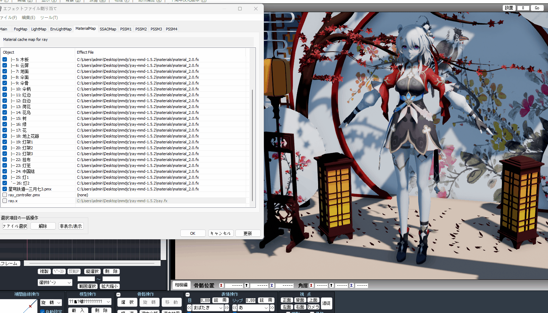This screenshot has height=313, width=548.
Task: Check the ray_controller.pmx checkbox
Action: (5, 195)
